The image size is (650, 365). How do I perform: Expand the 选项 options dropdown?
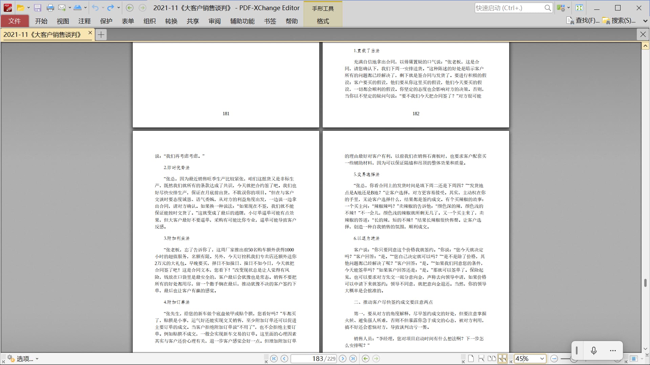tap(37, 359)
